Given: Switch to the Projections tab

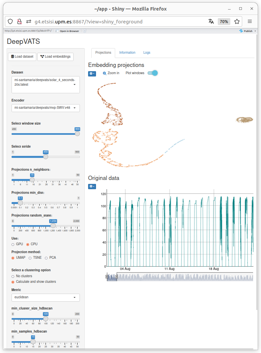Looking at the screenshot, I should click(103, 53).
